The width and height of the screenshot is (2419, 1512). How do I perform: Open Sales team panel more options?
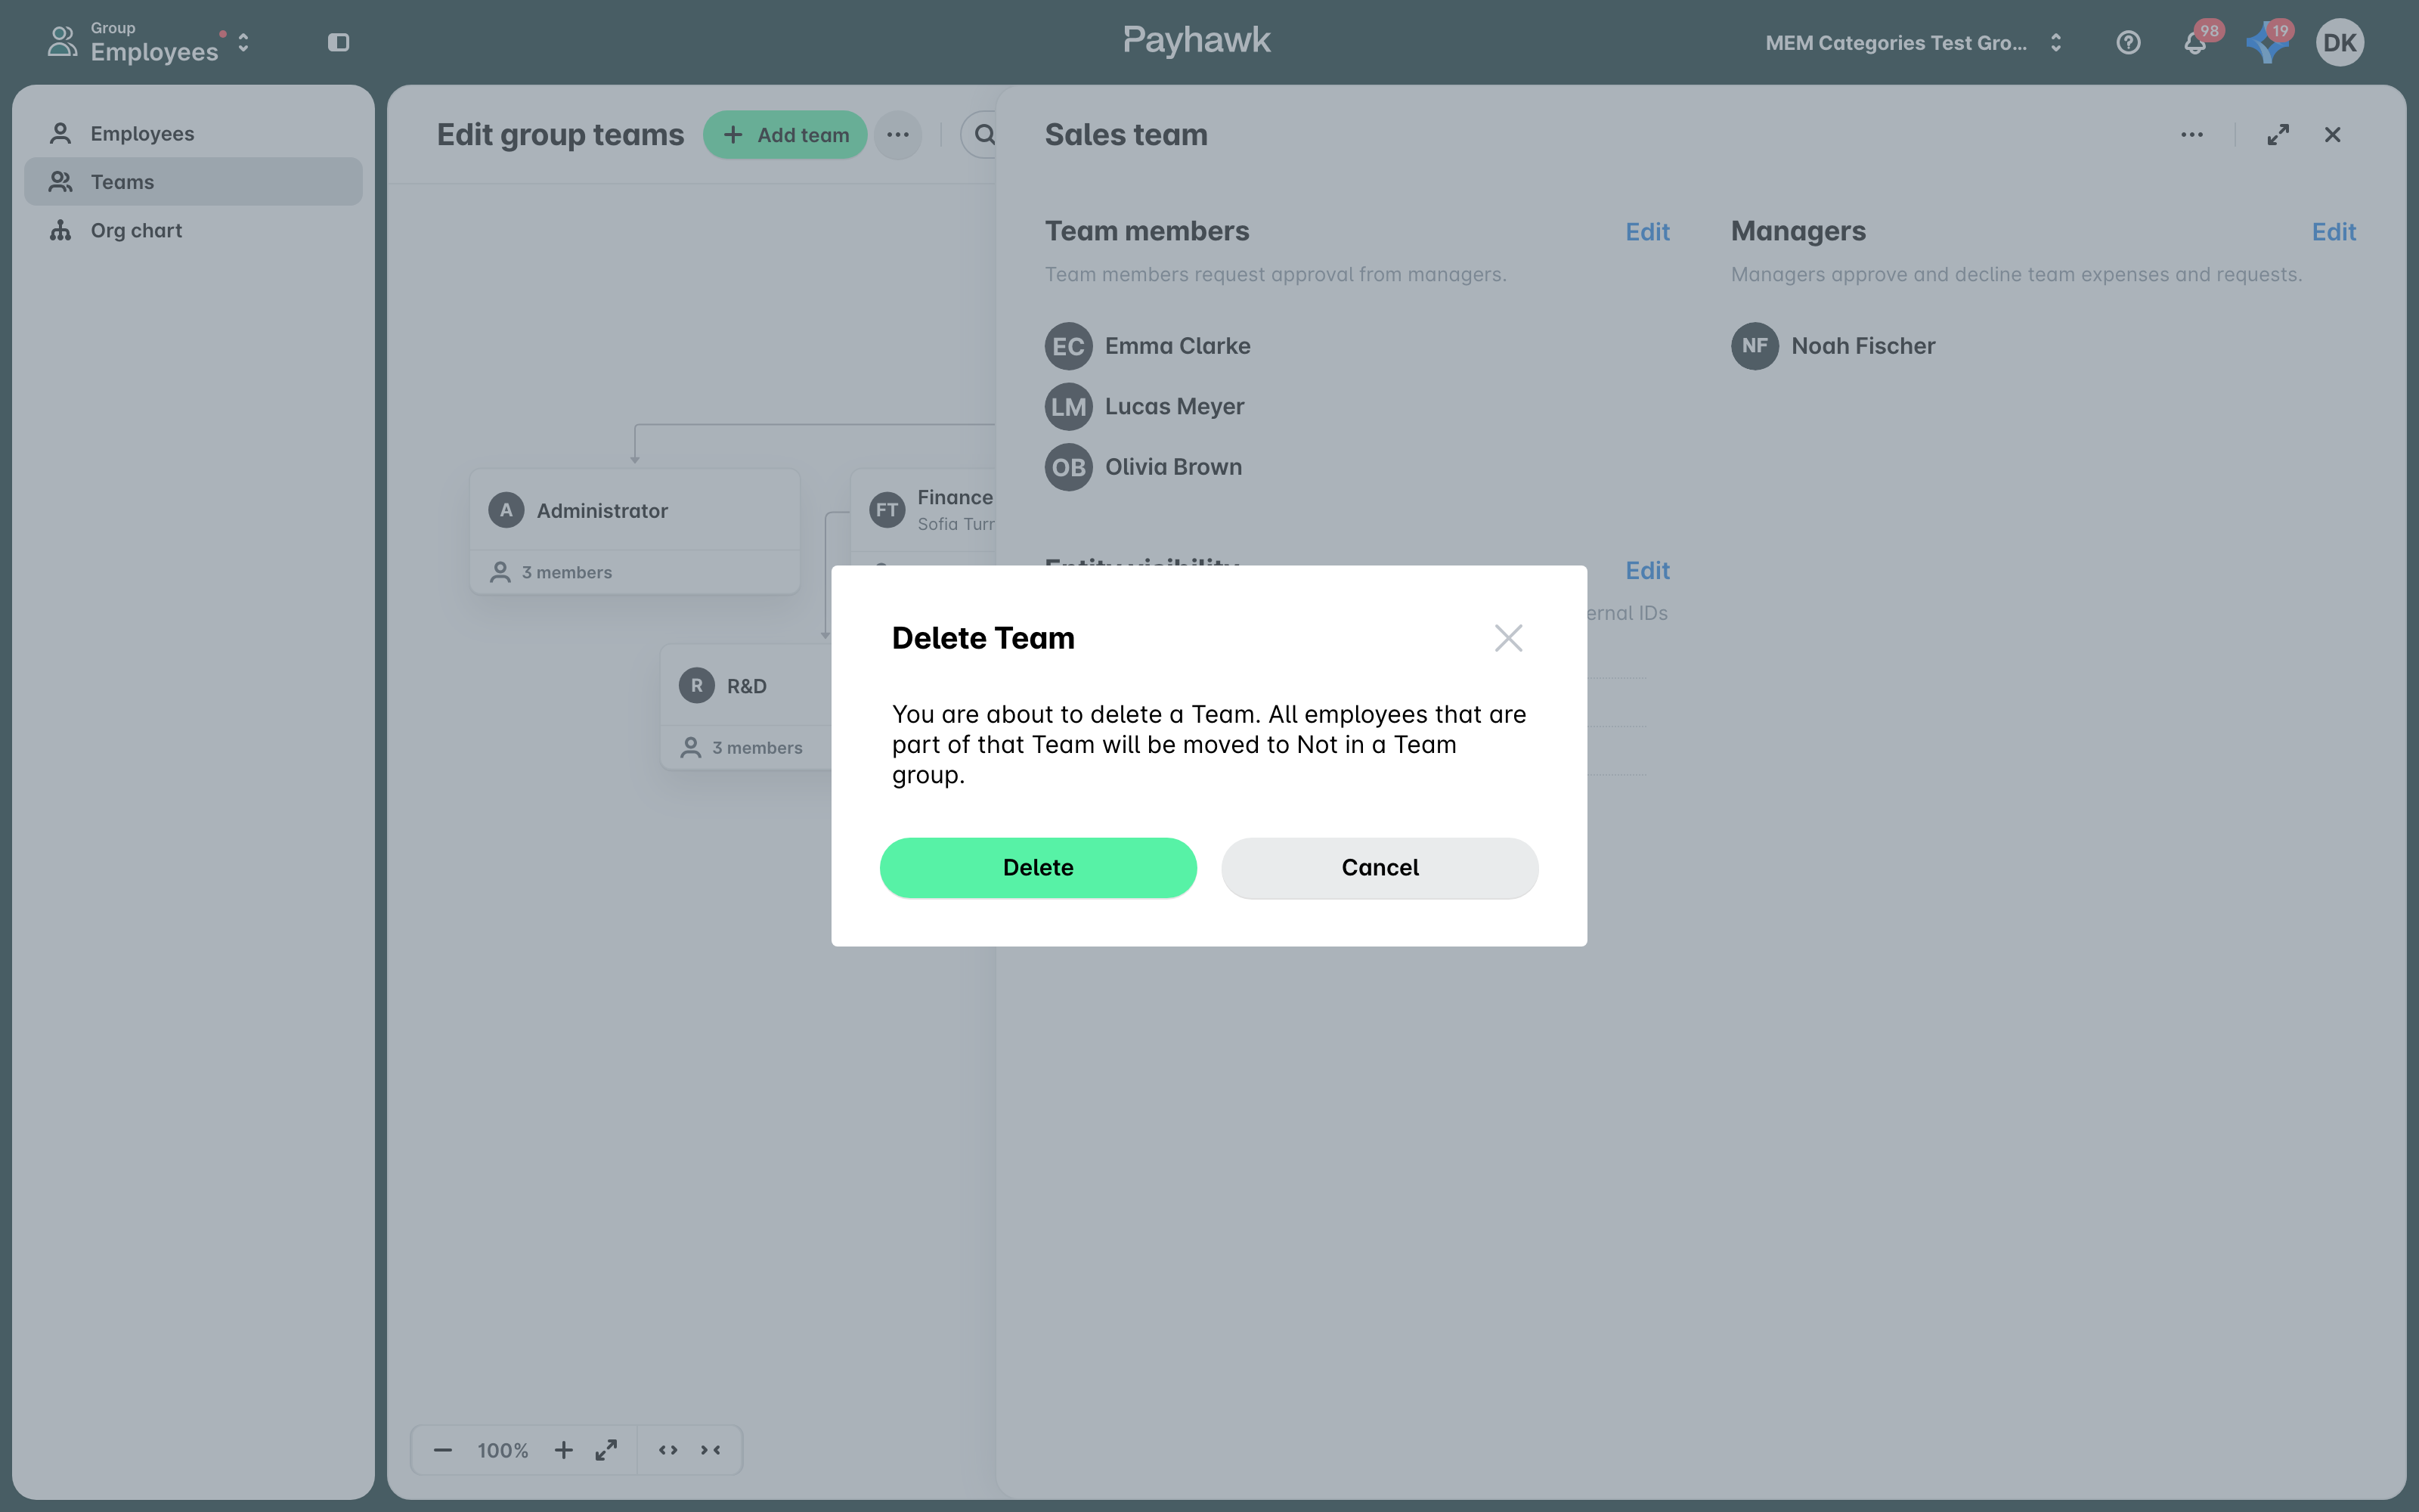point(2191,134)
